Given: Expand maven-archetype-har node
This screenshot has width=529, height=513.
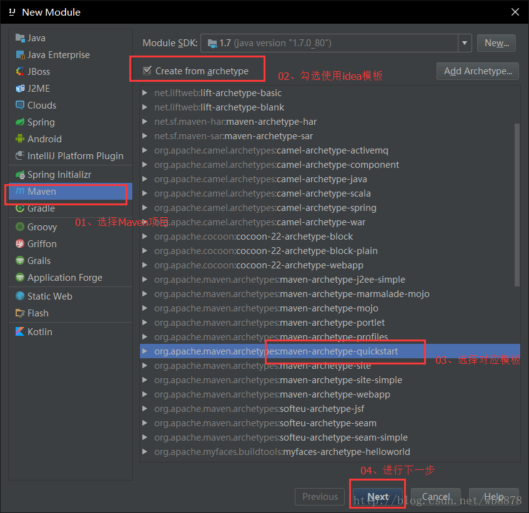Looking at the screenshot, I should click(x=145, y=122).
